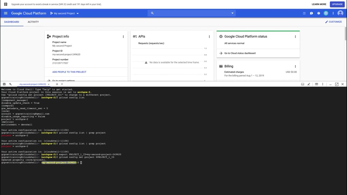Open Project info card options menu
The image size is (347, 195).
tap(123, 37)
